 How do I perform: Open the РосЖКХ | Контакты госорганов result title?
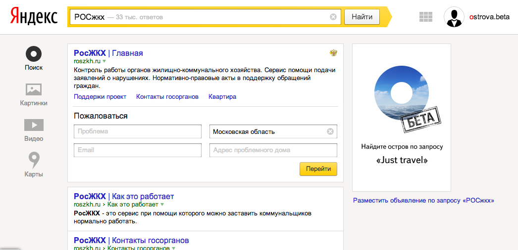coord(131,240)
